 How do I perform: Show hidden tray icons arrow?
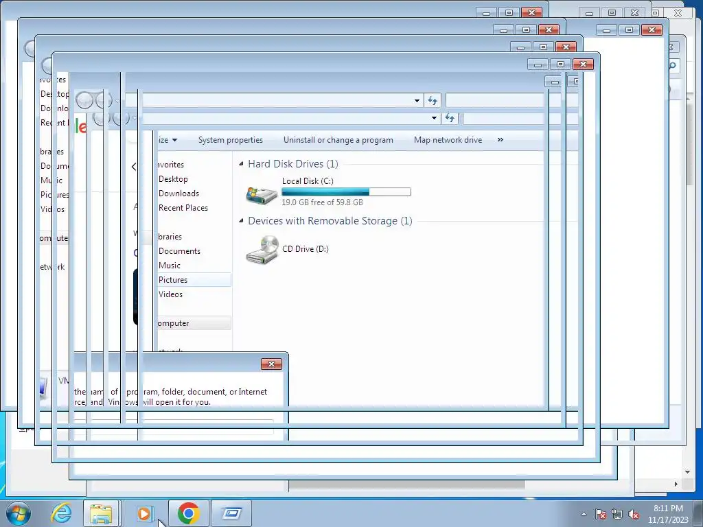tap(584, 514)
